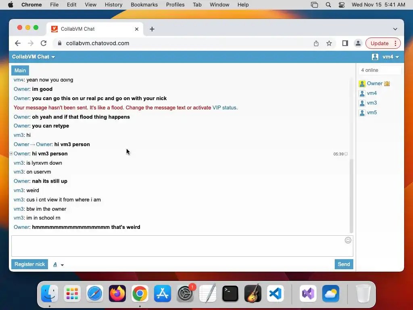Click the padlock site info icon

point(60,43)
